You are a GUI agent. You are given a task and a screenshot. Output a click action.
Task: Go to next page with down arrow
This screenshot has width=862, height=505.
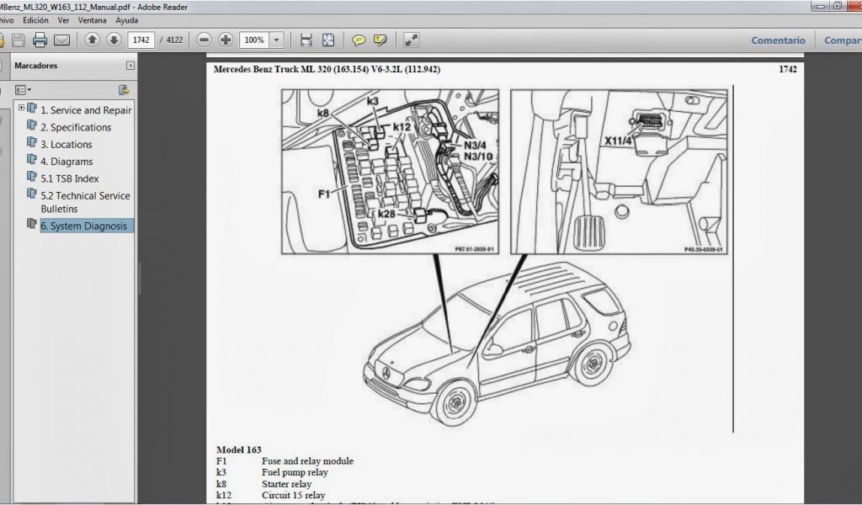pyautogui.click(x=113, y=40)
